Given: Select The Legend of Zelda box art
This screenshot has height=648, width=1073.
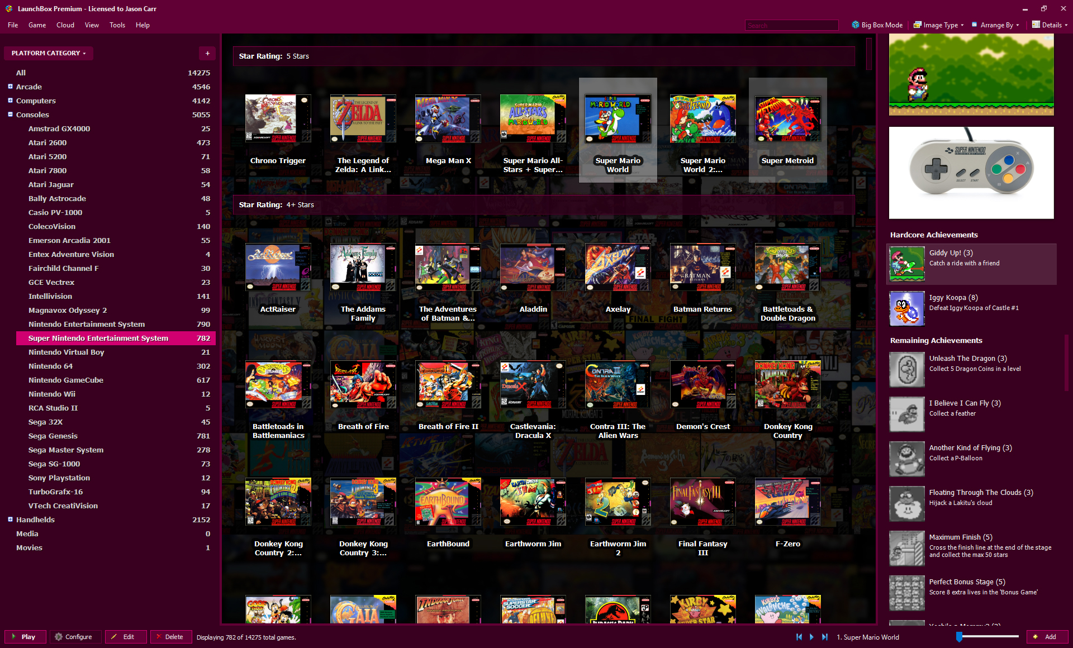Looking at the screenshot, I should tap(363, 118).
